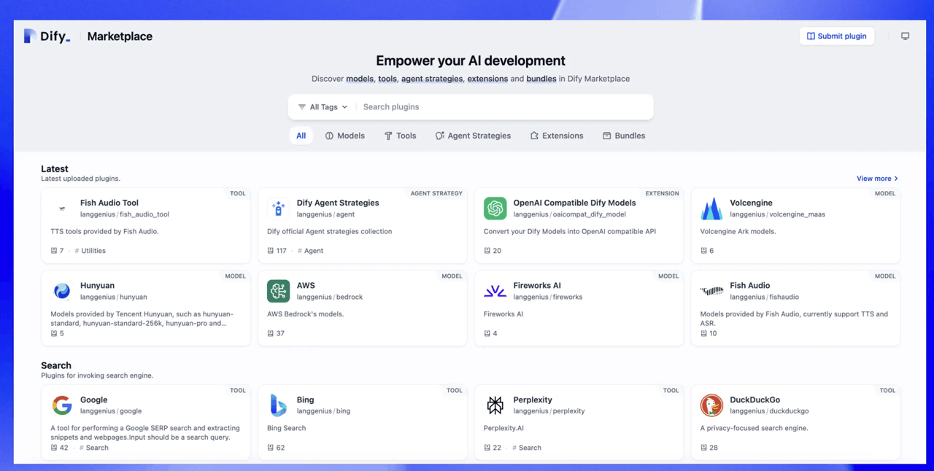The image size is (934, 471).
Task: Open the Volcengine plugin title
Action: tap(751, 203)
